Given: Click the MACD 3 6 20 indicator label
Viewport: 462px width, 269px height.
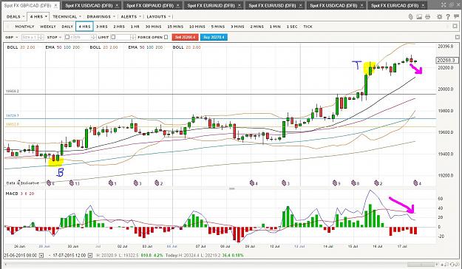Looking at the screenshot, I should click(20, 194).
